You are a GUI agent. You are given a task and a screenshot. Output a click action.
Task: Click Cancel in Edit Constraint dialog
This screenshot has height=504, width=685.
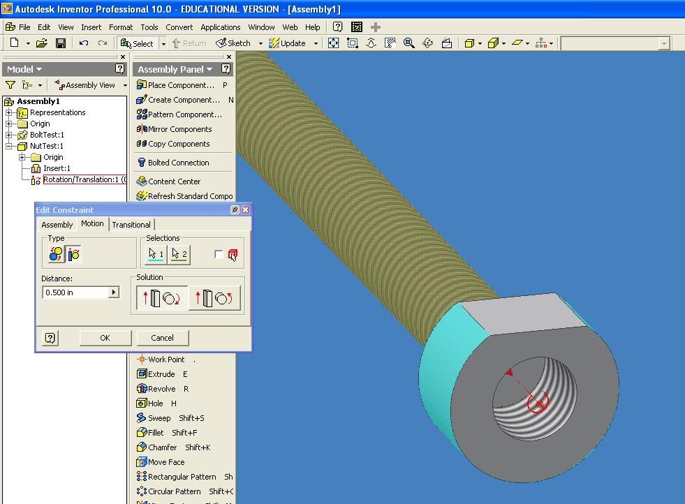[162, 338]
